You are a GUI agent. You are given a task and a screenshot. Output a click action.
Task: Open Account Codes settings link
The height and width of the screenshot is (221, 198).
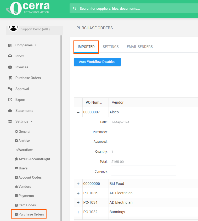pos(30,178)
